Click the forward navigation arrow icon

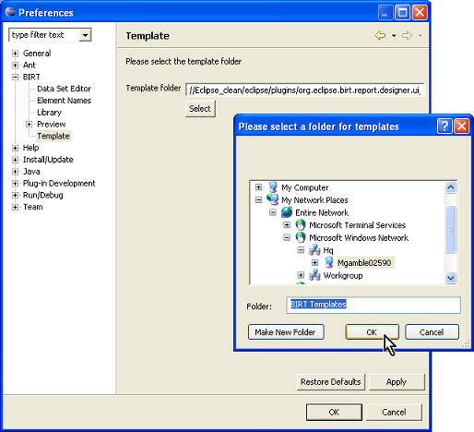(x=407, y=36)
